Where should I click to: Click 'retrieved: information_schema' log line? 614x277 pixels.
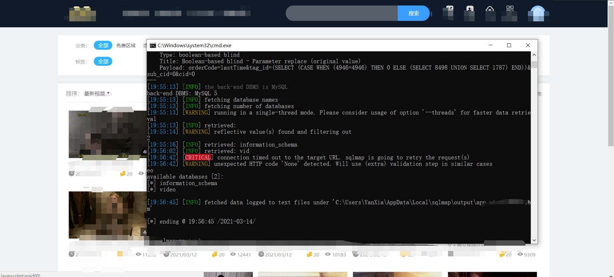222,145
